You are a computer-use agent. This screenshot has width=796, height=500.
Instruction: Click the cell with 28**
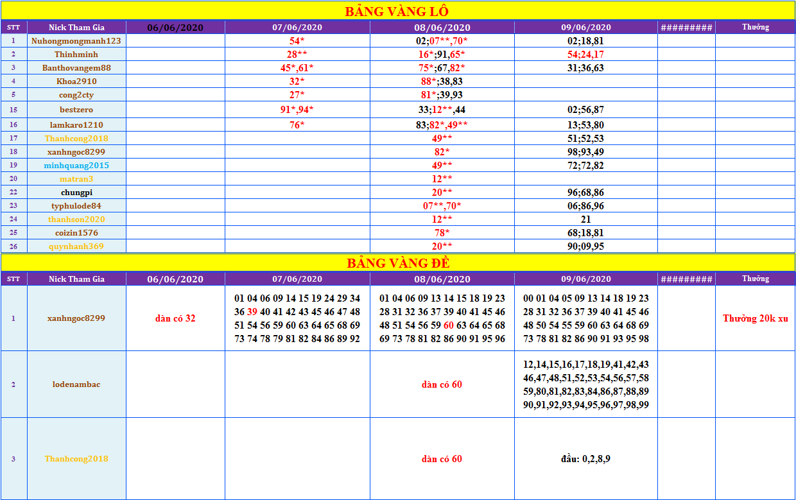pyautogui.click(x=297, y=54)
